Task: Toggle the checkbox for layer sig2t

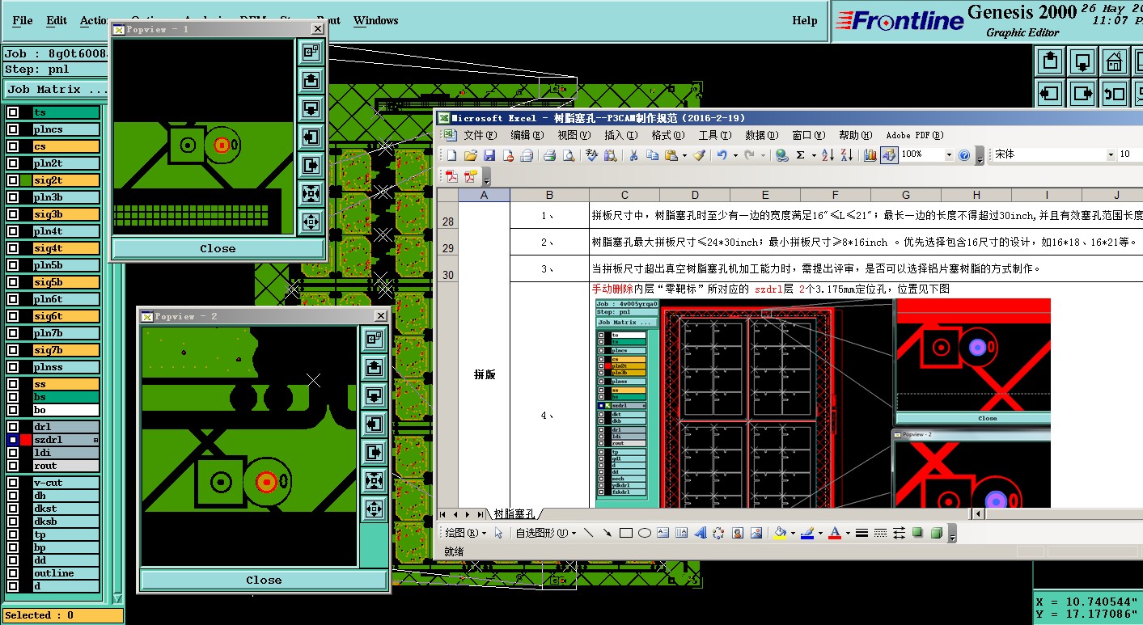Action: (x=13, y=180)
